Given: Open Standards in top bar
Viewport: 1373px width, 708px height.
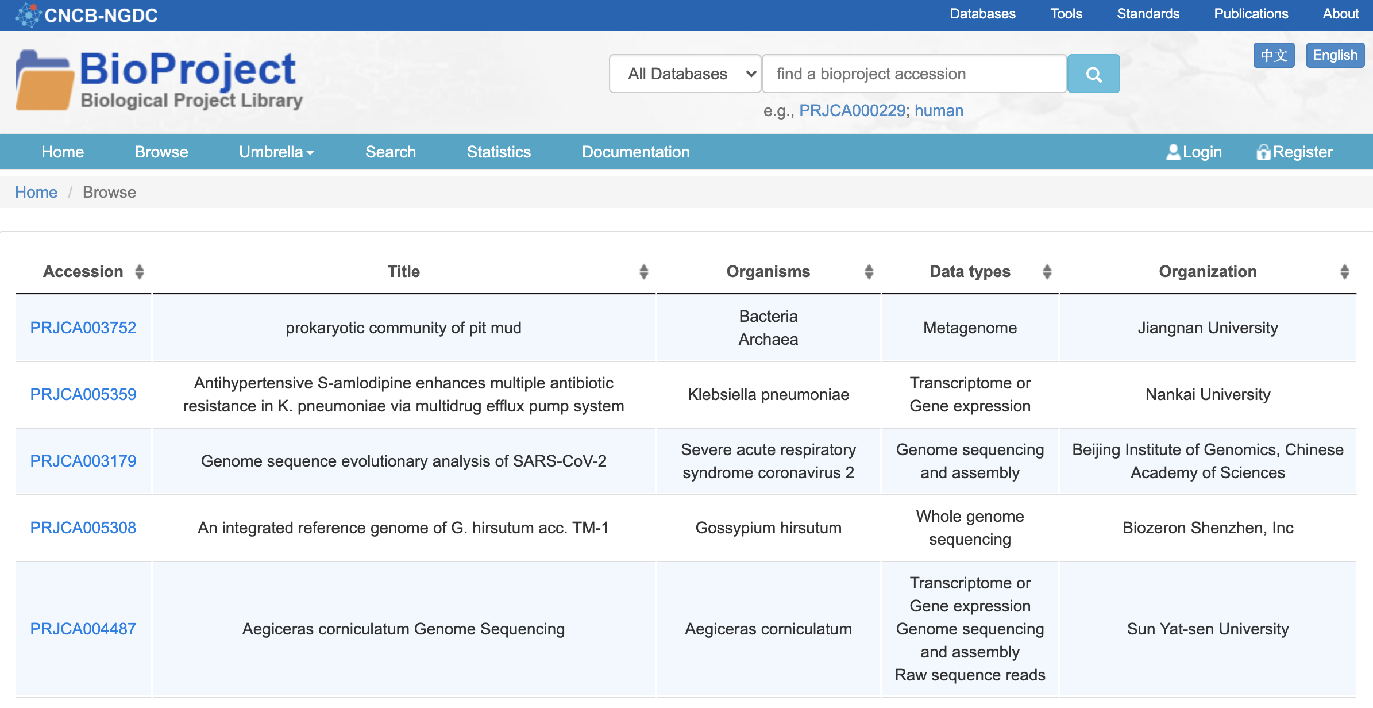Looking at the screenshot, I should (x=1148, y=14).
